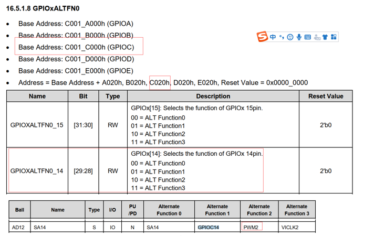This screenshot has width=374, height=236.
Task: Open Sogou account login icon
Action: 317,37
